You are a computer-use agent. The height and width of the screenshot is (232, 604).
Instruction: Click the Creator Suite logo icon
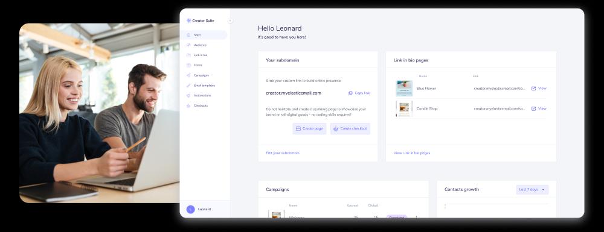click(188, 20)
